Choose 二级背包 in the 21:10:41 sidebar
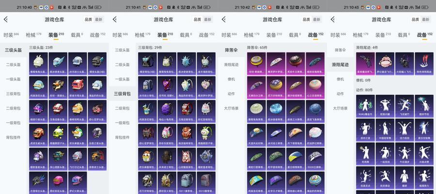This screenshot has width=436, height=194. [123, 108]
